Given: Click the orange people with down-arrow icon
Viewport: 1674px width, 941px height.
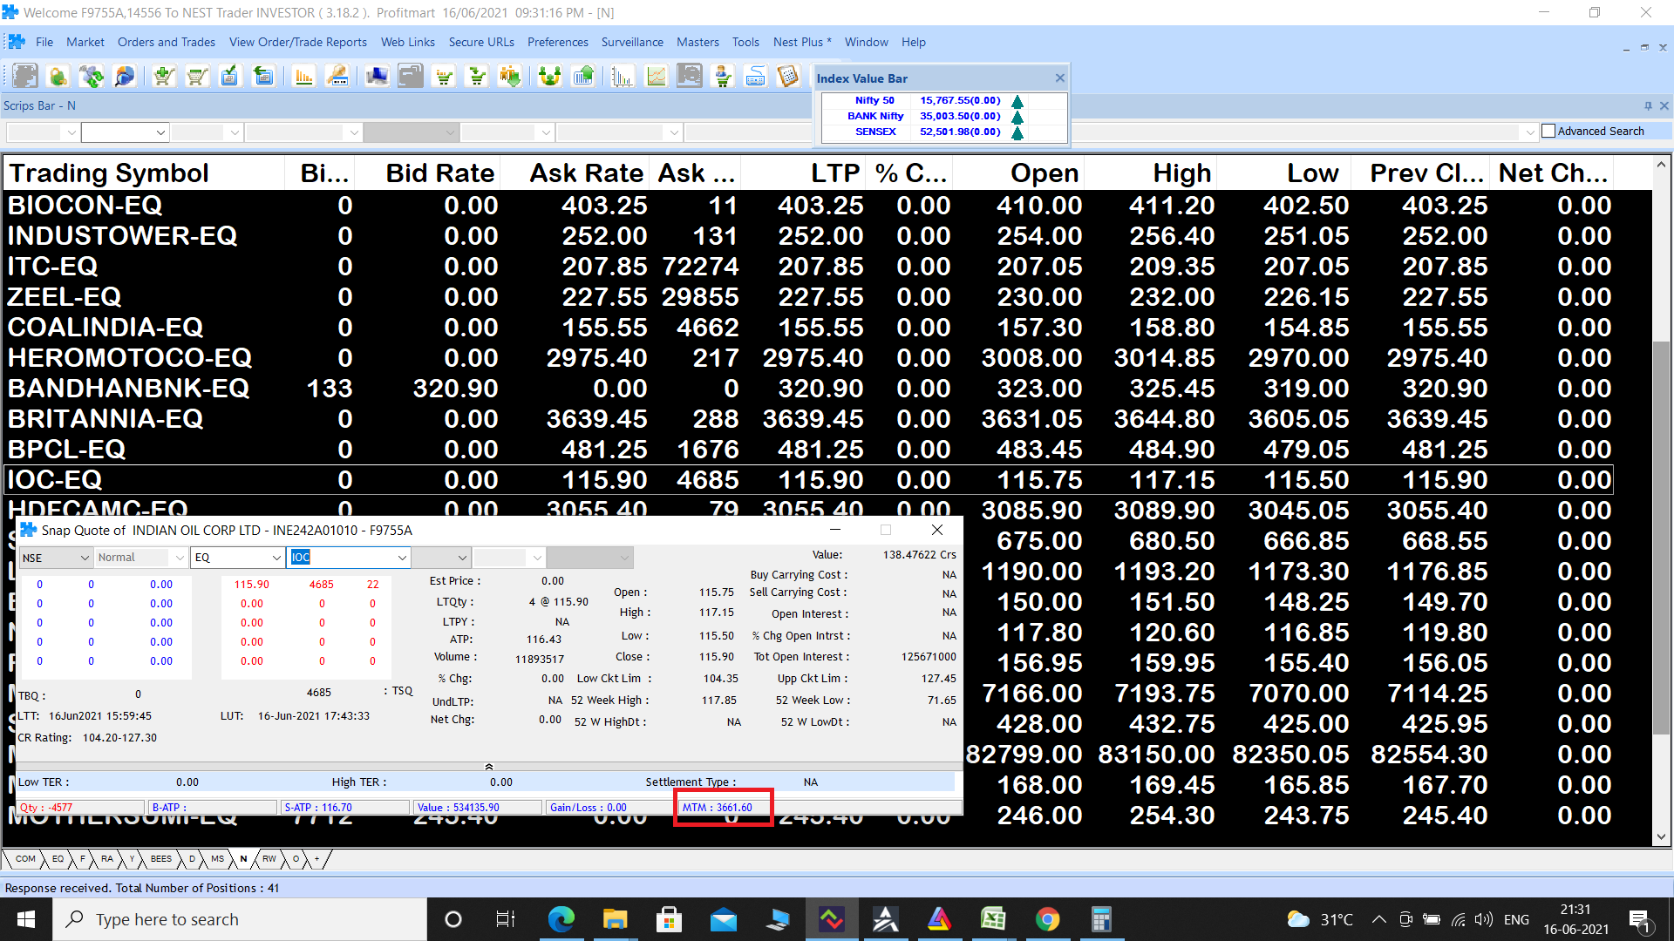Looking at the screenshot, I should point(510,77).
